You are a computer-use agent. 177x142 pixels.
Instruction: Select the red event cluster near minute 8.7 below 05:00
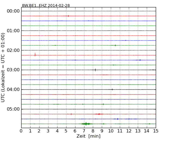click(99, 114)
